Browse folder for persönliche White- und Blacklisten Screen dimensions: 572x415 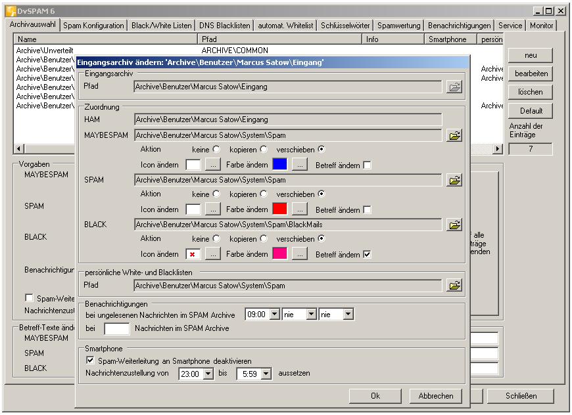(454, 285)
